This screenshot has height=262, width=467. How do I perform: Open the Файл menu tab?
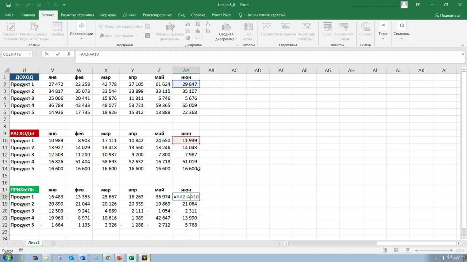point(9,15)
